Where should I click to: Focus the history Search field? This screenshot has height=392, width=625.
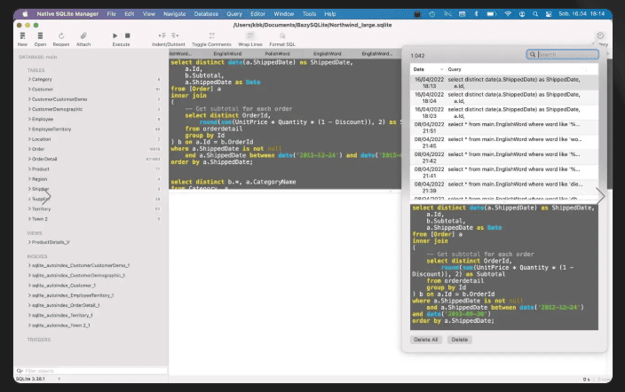563,55
